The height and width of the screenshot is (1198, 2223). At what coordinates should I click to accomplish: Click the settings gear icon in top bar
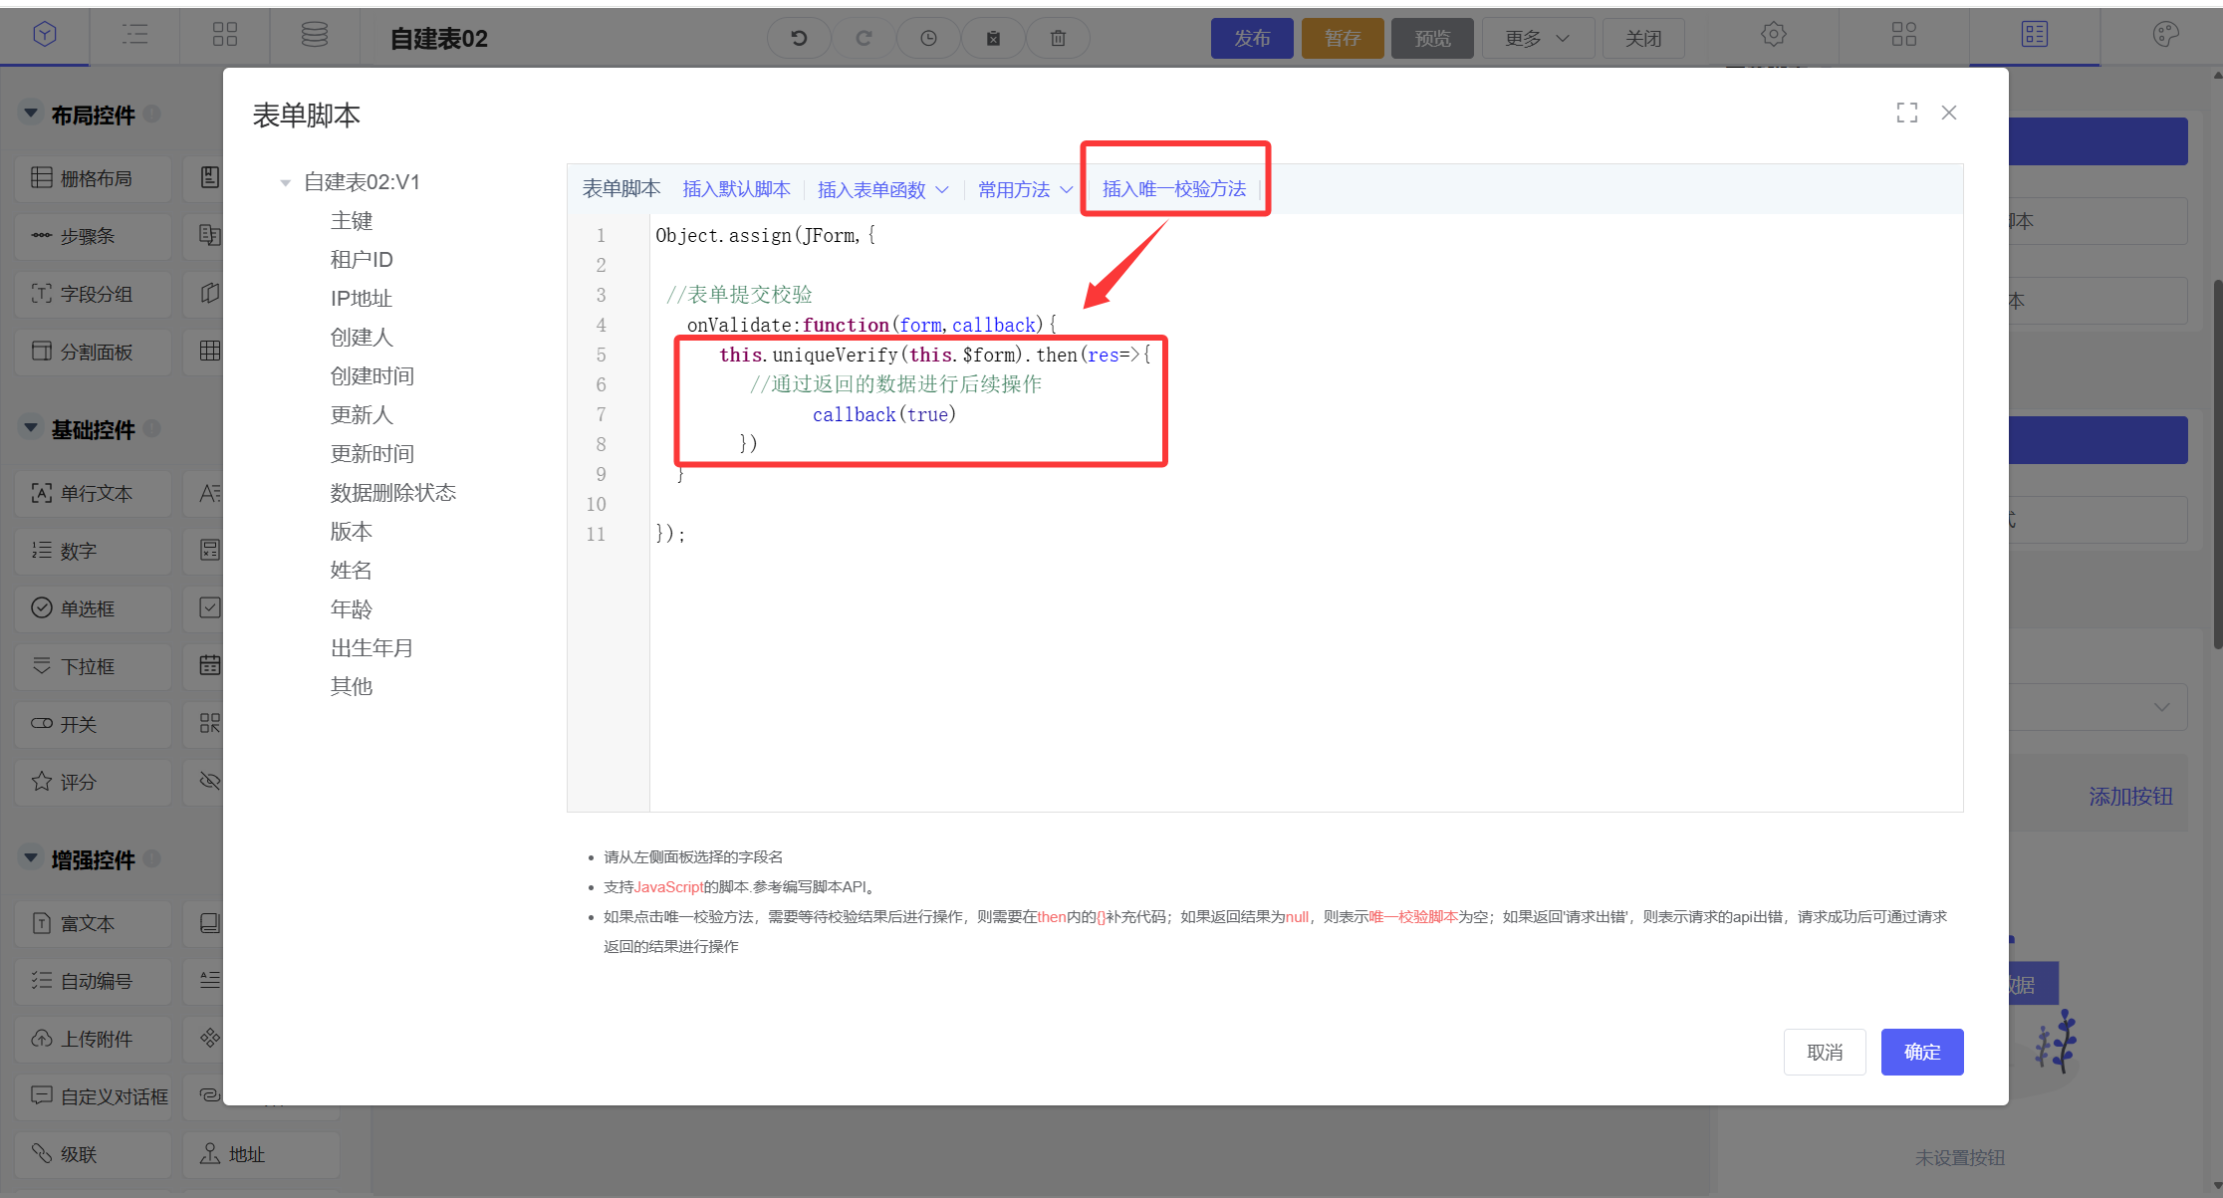pos(1773,35)
